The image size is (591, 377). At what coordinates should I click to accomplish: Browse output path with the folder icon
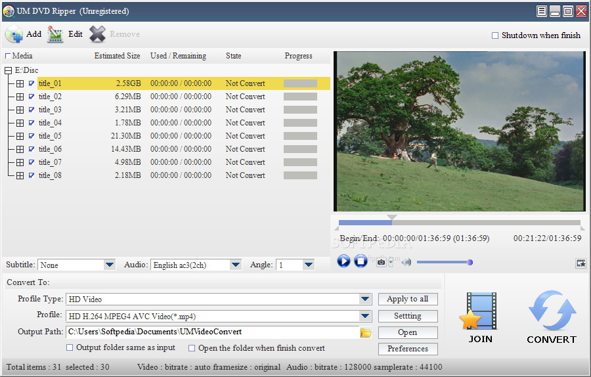(366, 332)
